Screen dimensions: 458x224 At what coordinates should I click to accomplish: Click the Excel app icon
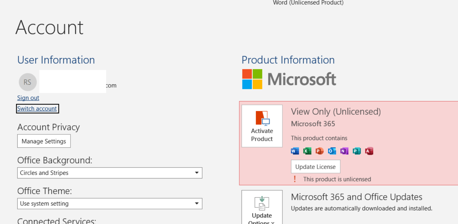(307, 151)
